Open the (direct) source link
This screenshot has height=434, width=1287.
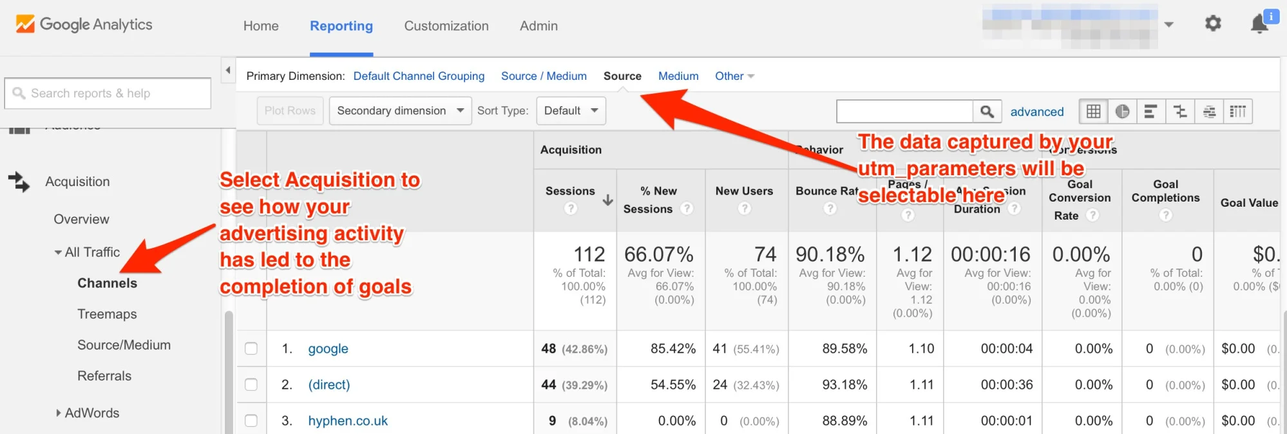point(329,384)
